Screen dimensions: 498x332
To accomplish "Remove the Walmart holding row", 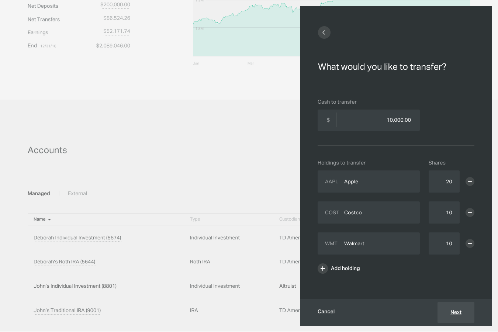I will (470, 243).
